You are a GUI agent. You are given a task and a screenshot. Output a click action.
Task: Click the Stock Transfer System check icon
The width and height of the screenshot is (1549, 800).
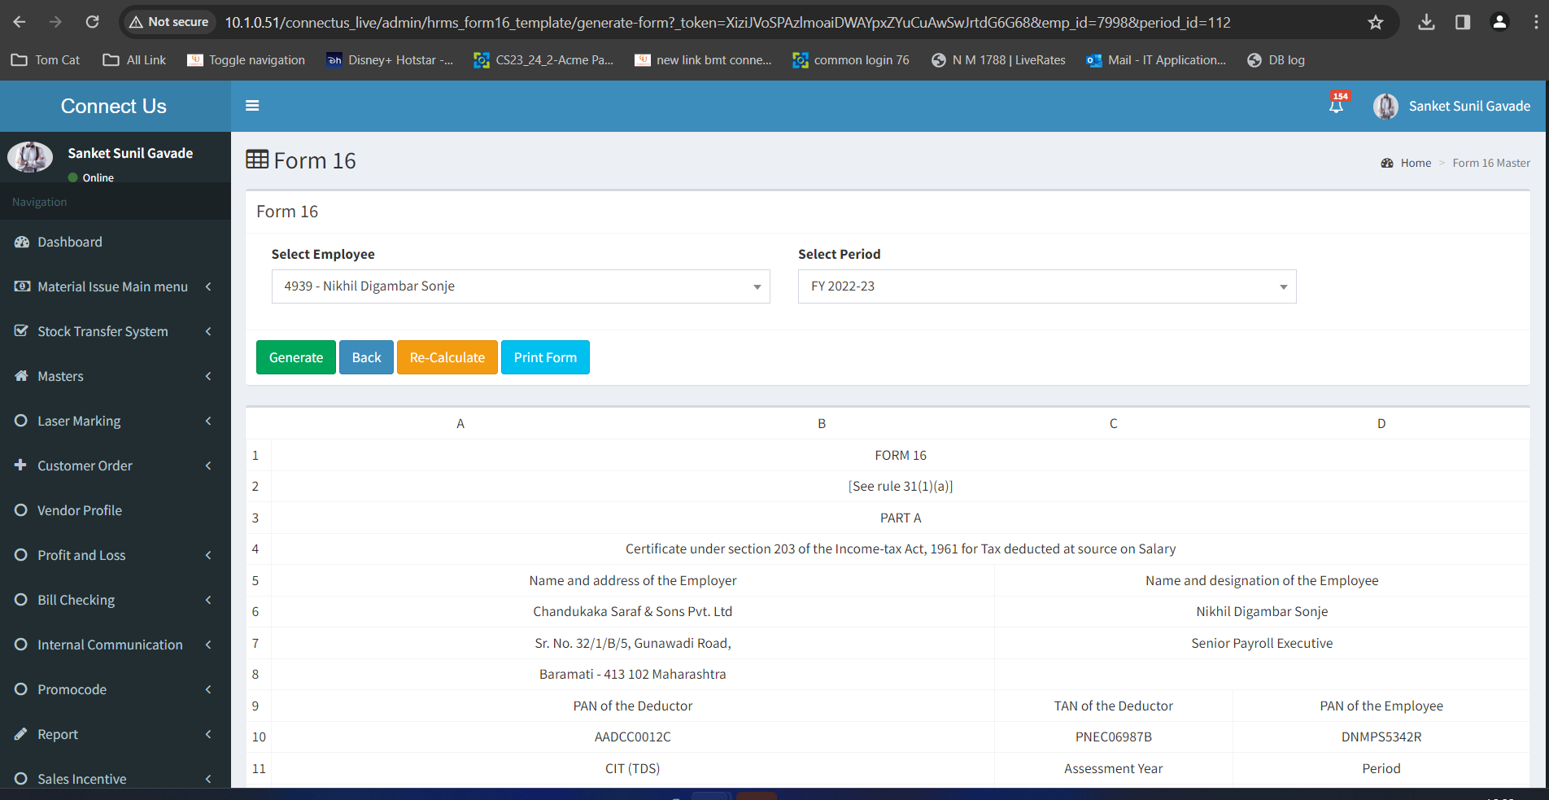click(x=22, y=331)
